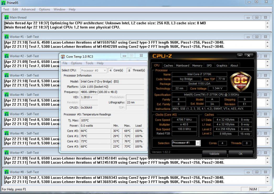Minimize the CPU-Z window
This screenshot has width=274, height=194.
point(240,55)
